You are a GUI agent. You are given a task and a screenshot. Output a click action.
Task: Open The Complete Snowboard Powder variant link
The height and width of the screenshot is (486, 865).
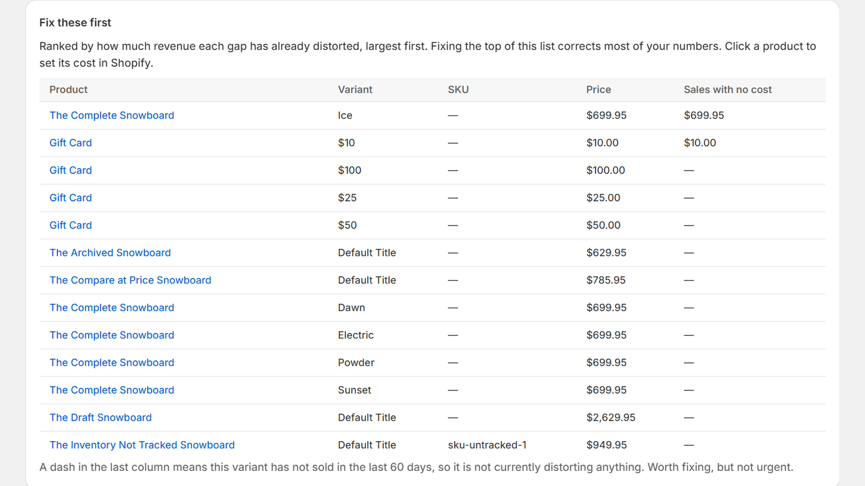(x=112, y=363)
